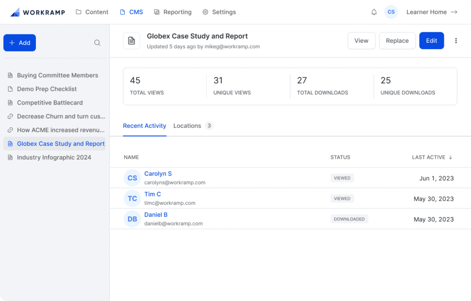Click the 45 Total Views stat
The width and height of the screenshot is (471, 301).
147,86
